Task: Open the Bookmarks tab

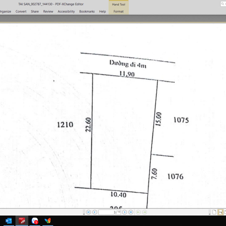Action: tap(87, 11)
